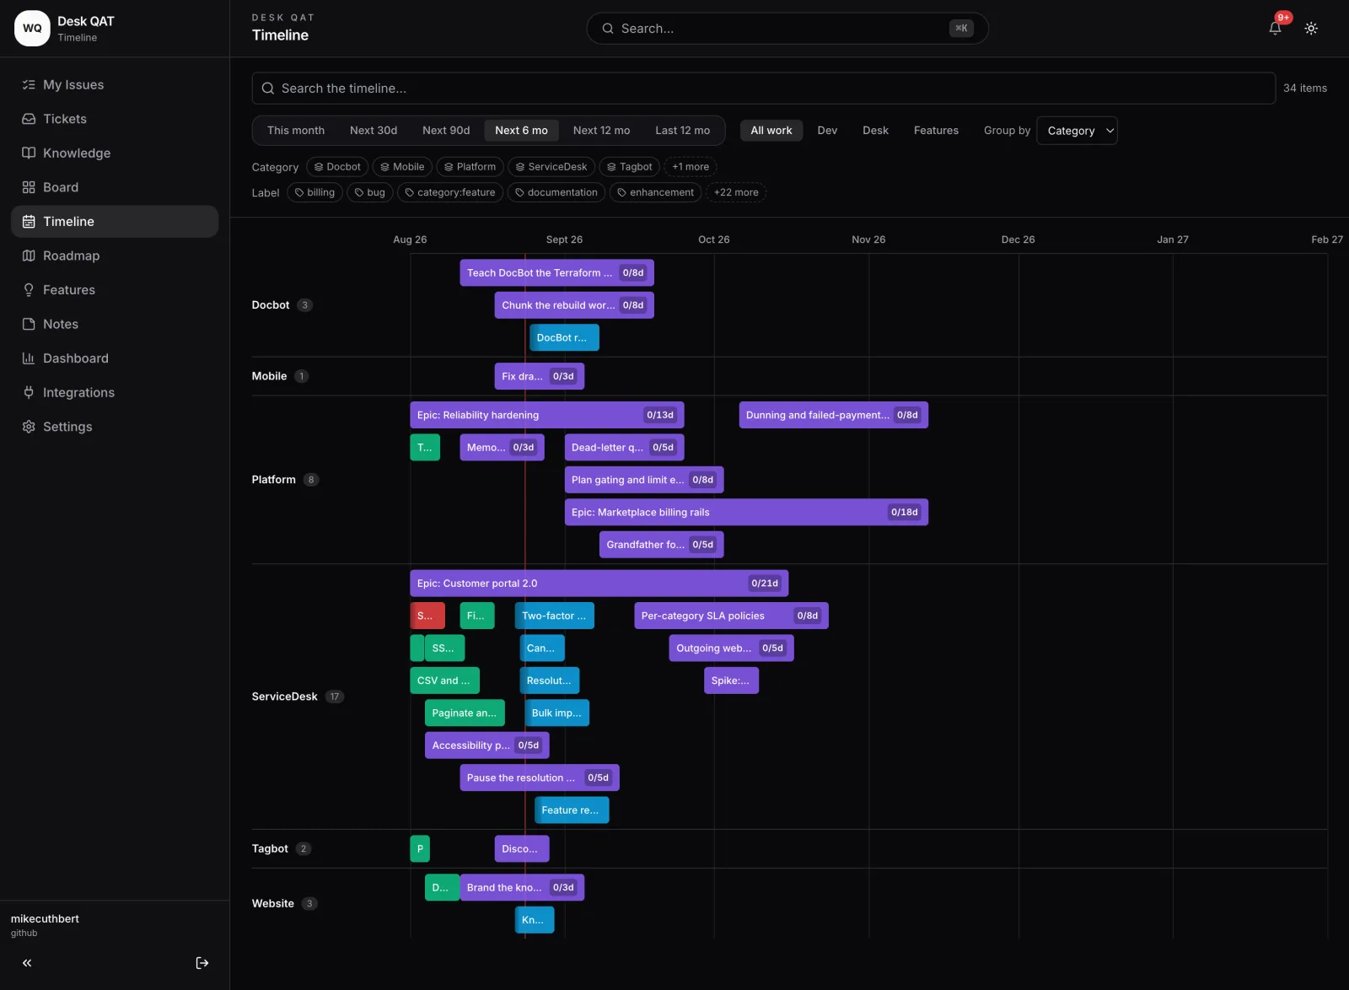This screenshot has height=990, width=1349.
Task: Filter by Desk work type
Action: click(875, 131)
